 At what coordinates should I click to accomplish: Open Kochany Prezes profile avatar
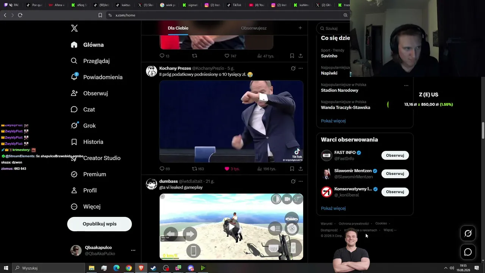[152, 71]
